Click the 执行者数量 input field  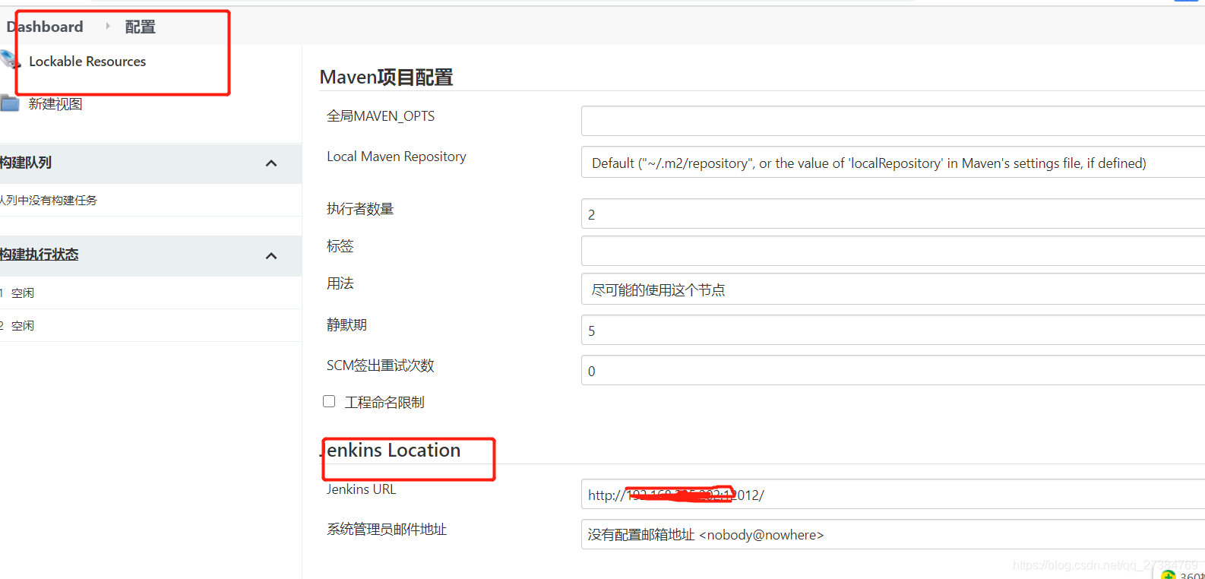point(893,214)
